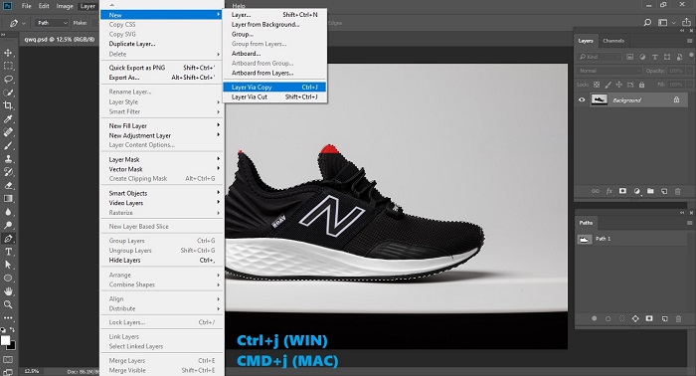Select the Blur tool

(8, 212)
